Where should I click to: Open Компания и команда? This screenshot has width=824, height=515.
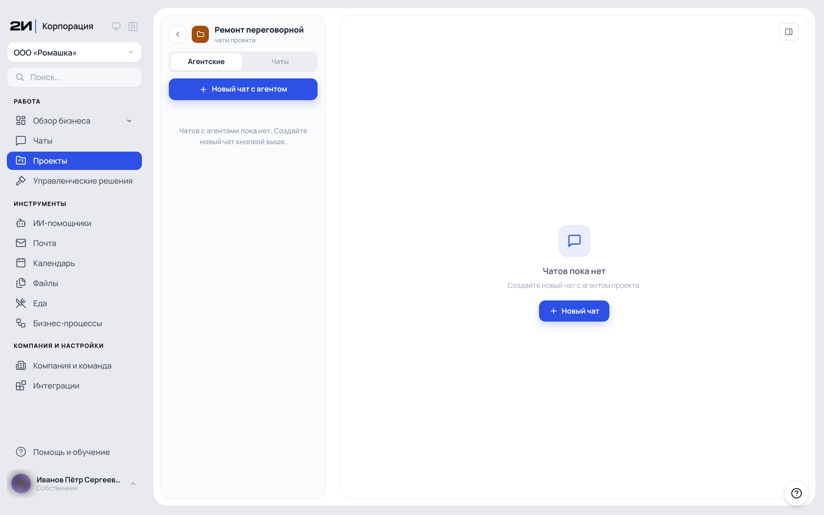coord(74,365)
